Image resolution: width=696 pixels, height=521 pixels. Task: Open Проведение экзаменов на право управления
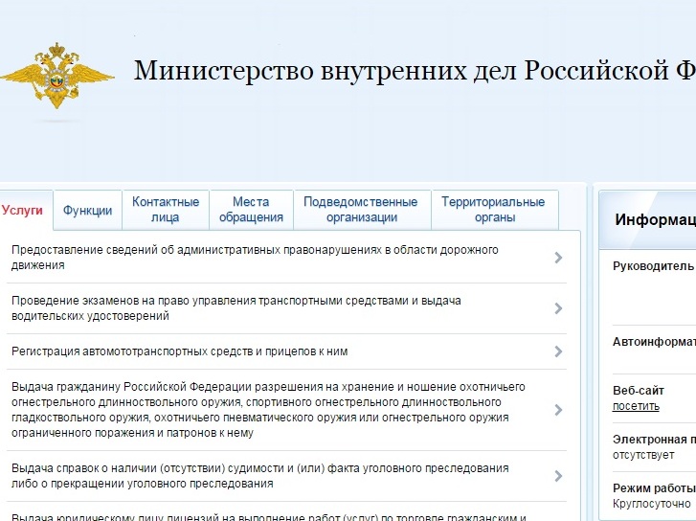pos(236,307)
